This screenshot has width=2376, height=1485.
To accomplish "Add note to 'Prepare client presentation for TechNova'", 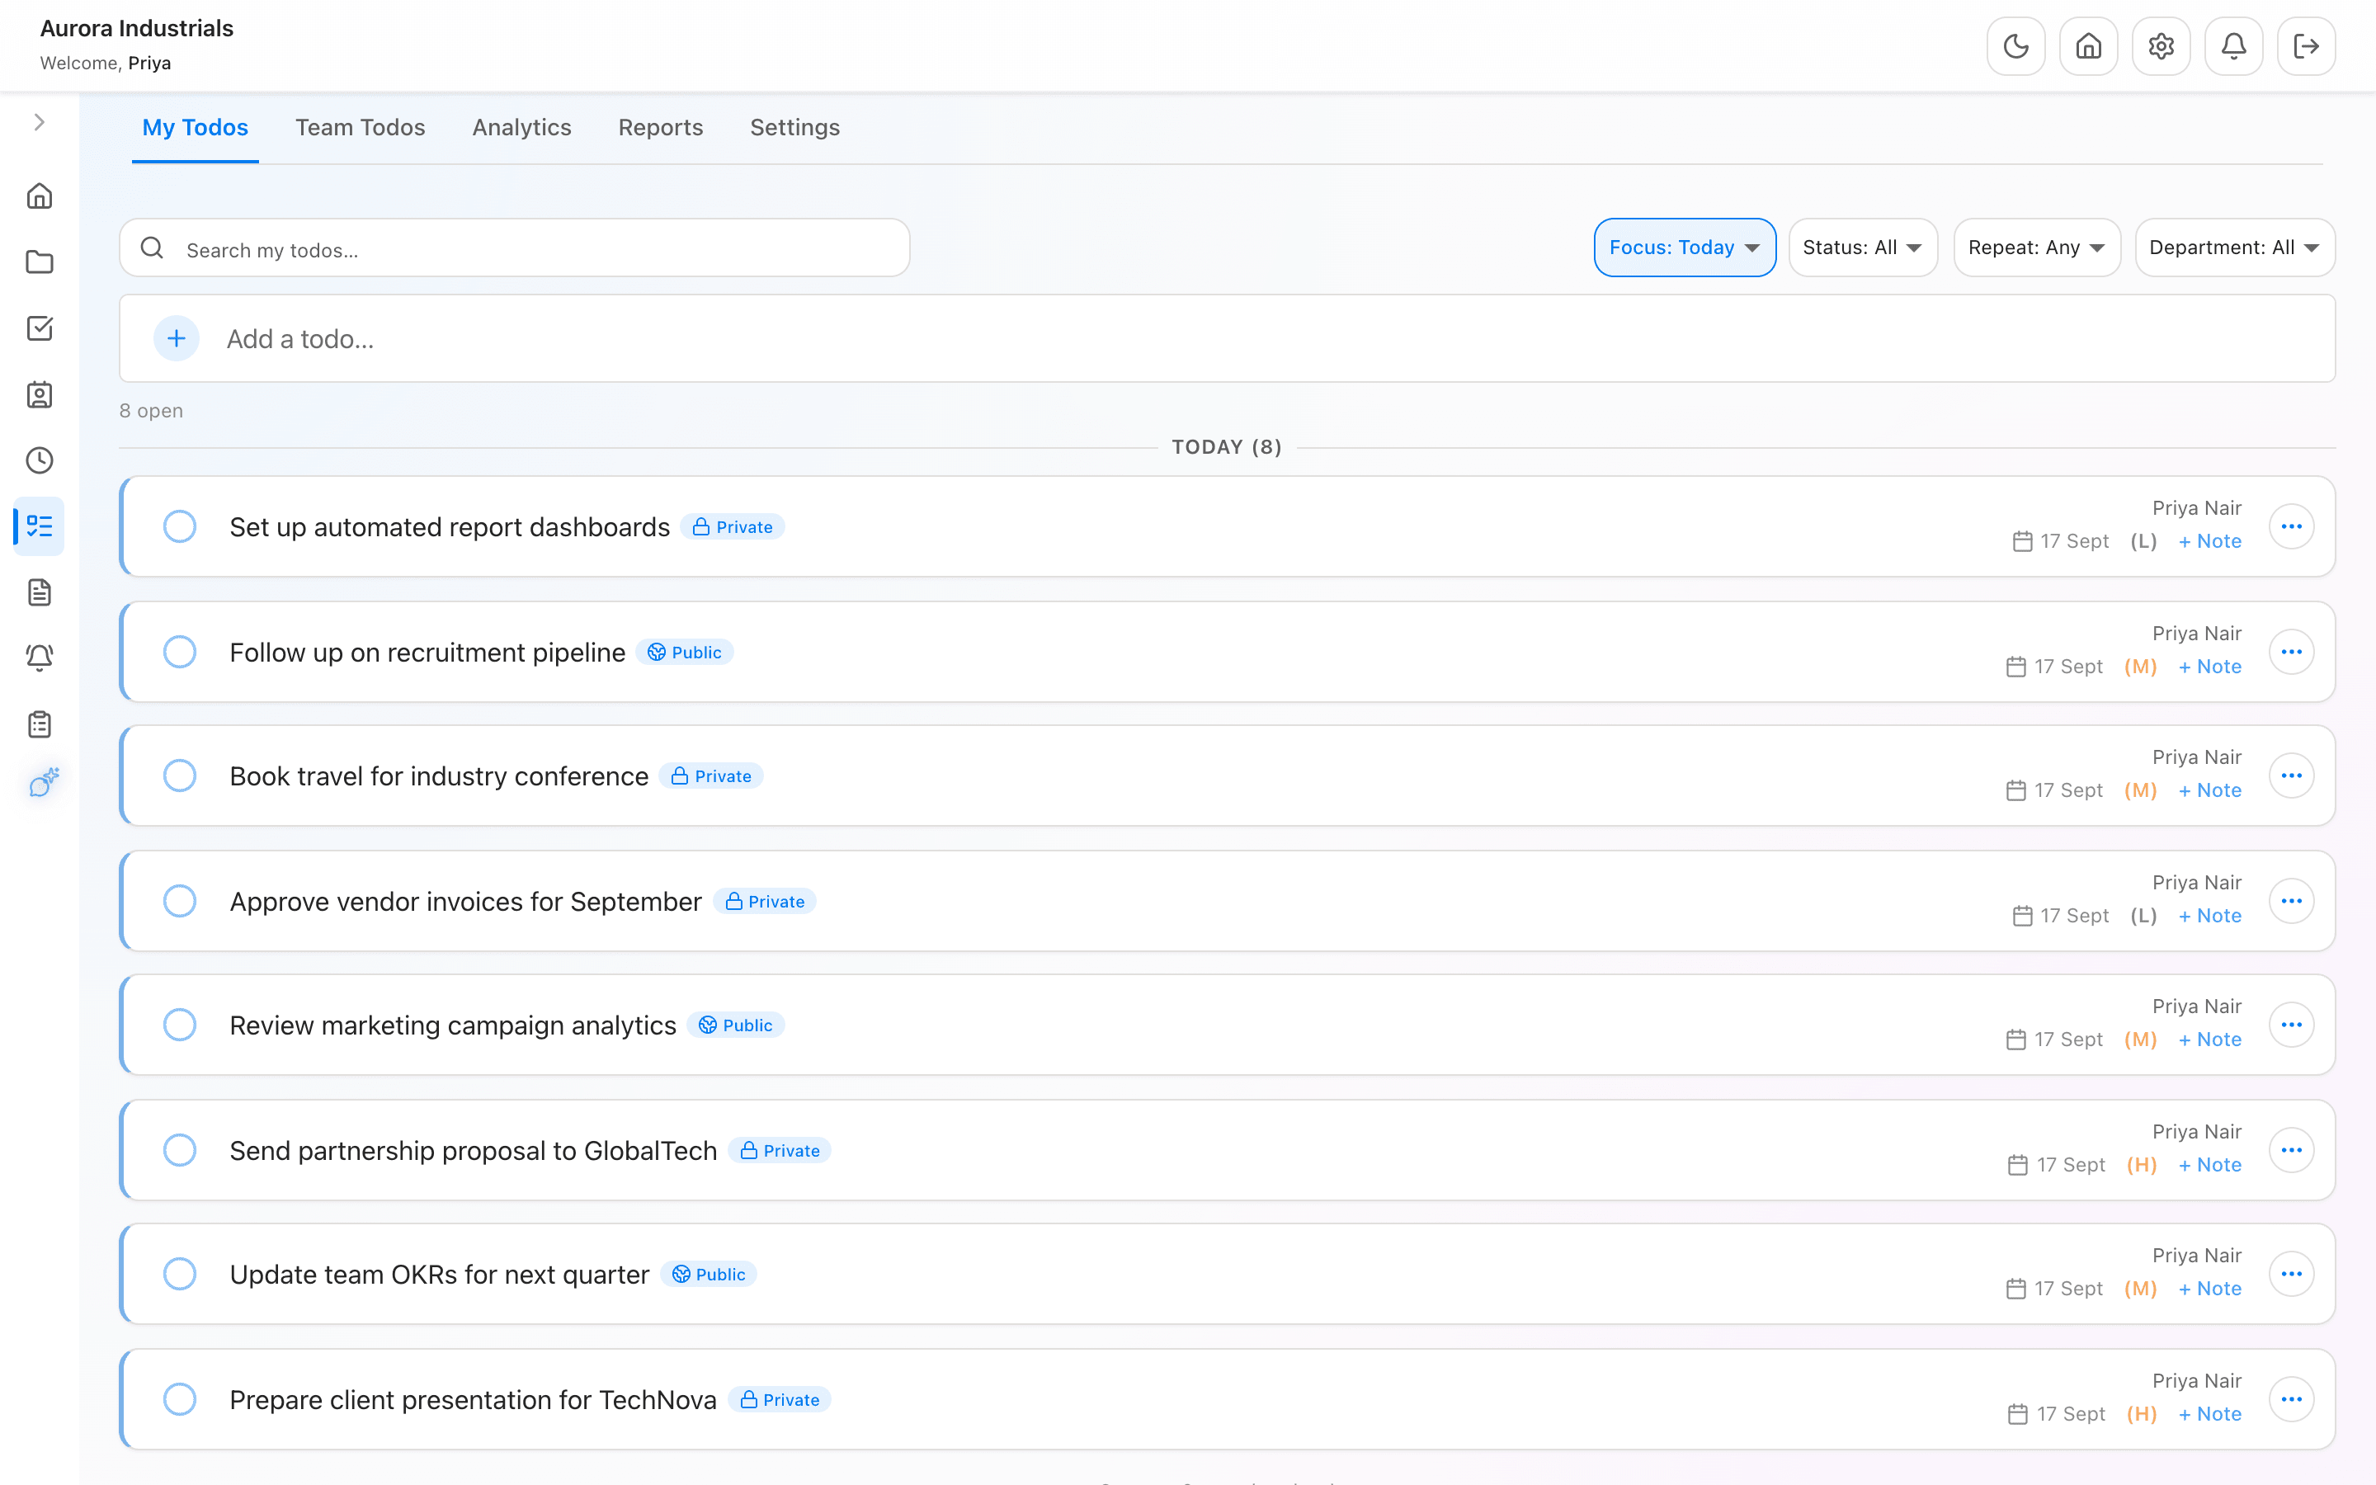I will pyautogui.click(x=2209, y=1414).
